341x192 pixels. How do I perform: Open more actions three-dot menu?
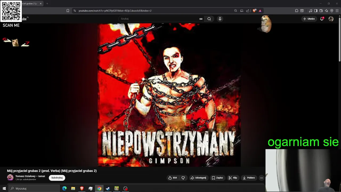pyautogui.click(x=261, y=178)
